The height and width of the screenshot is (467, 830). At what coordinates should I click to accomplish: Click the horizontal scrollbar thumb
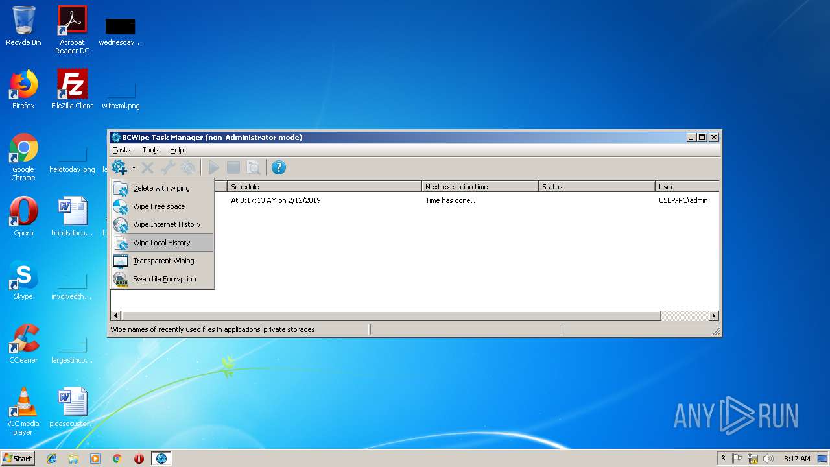(x=391, y=316)
